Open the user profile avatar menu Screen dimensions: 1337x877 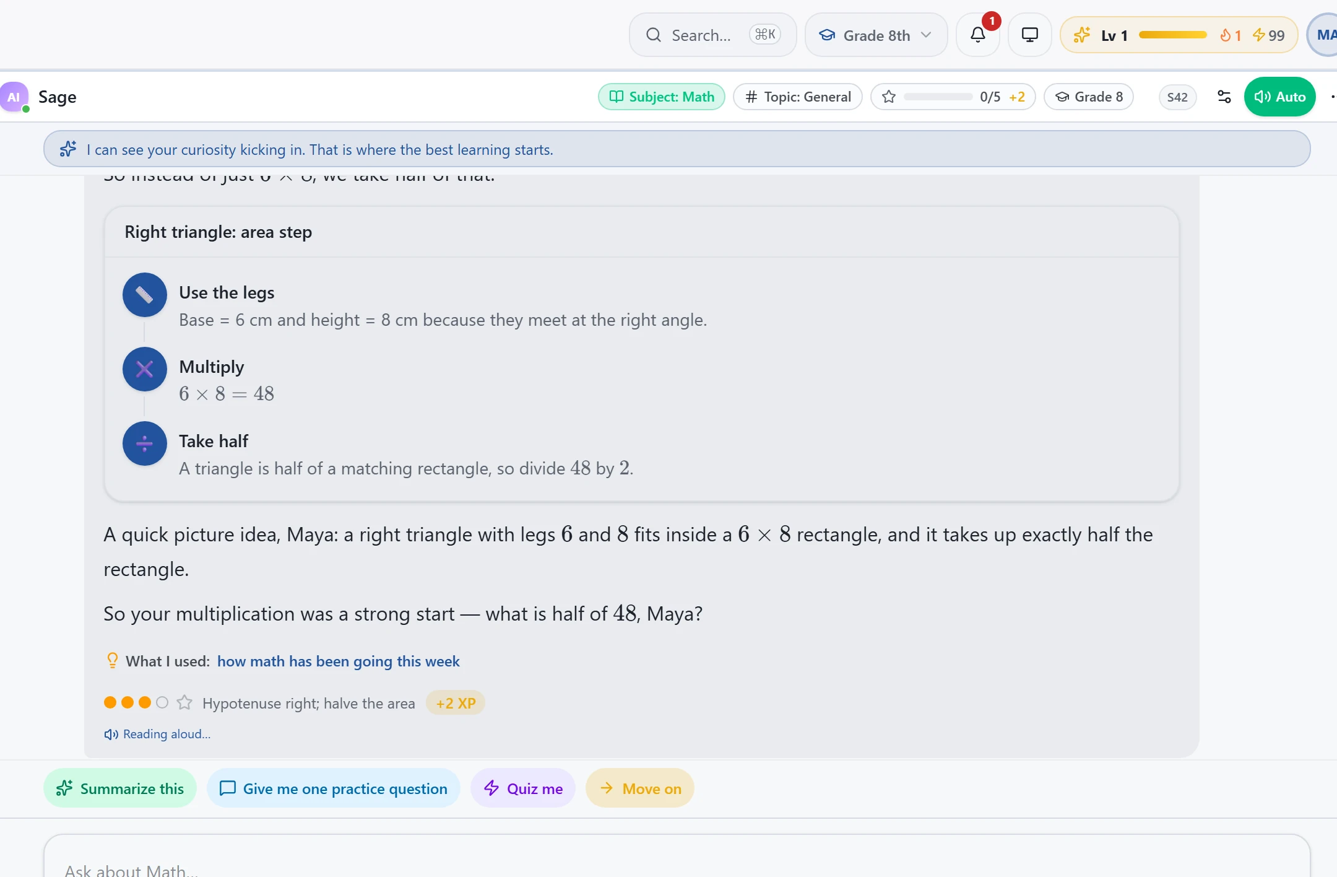pyautogui.click(x=1323, y=35)
